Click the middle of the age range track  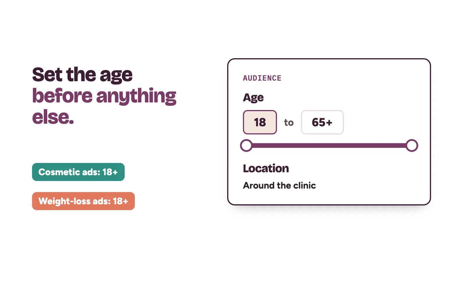pyautogui.click(x=329, y=145)
